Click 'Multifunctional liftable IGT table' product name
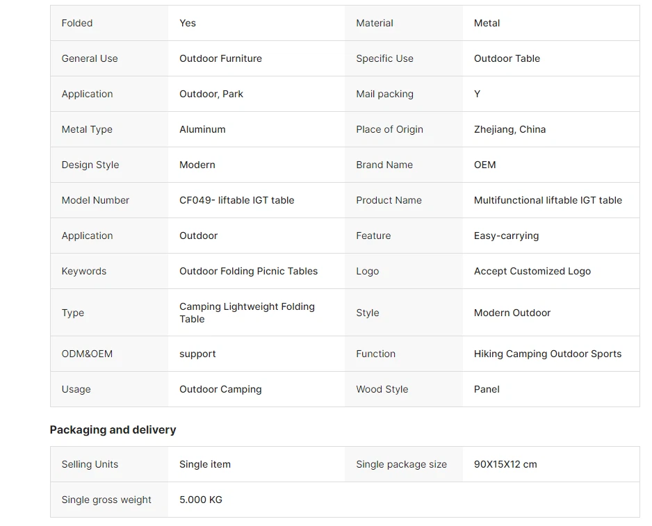This screenshot has width=652, height=526. coord(548,200)
